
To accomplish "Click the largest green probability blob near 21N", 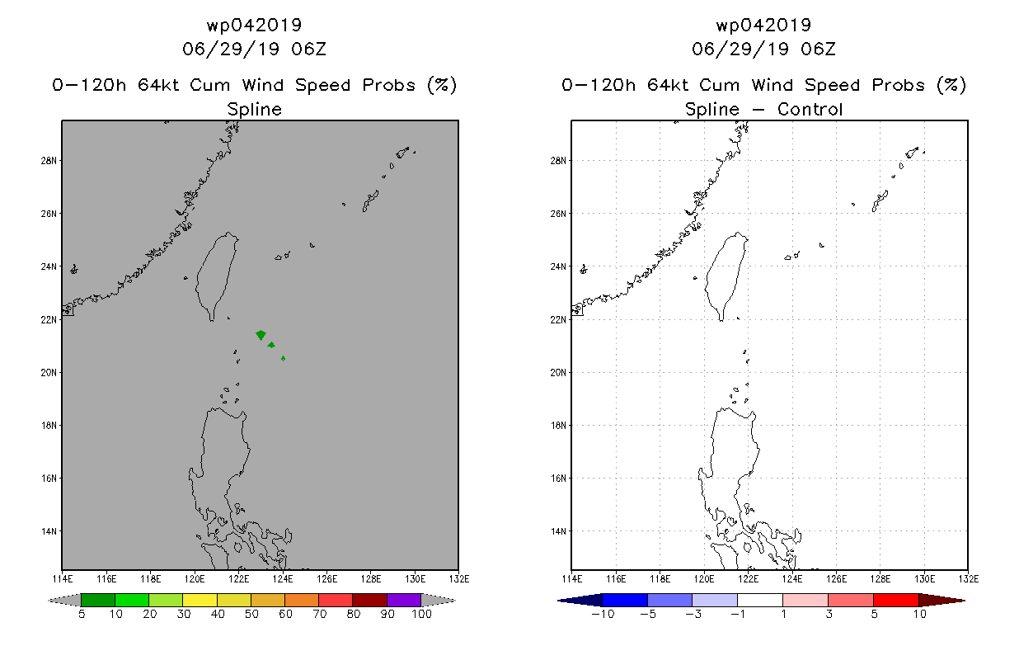I will [x=261, y=335].
